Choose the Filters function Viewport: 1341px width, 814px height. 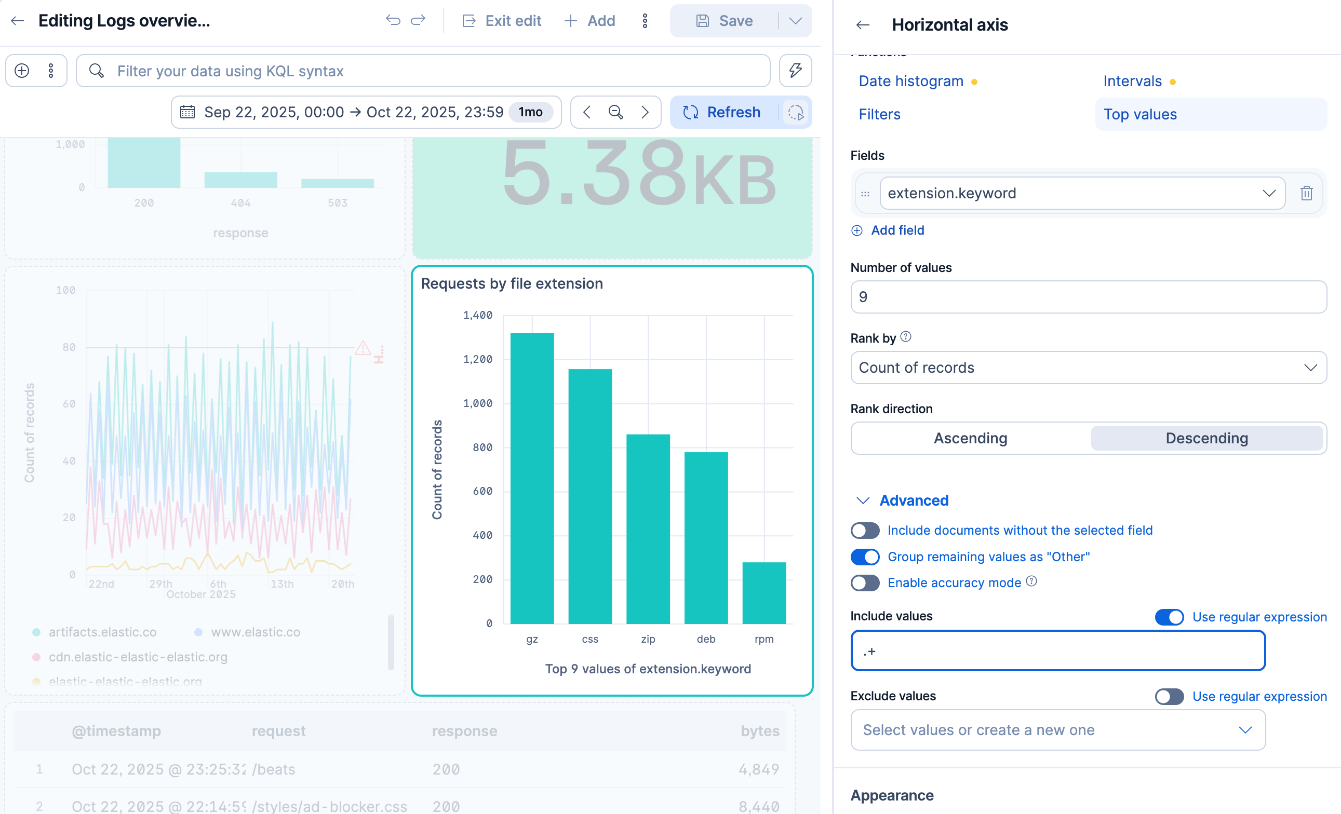click(x=879, y=114)
